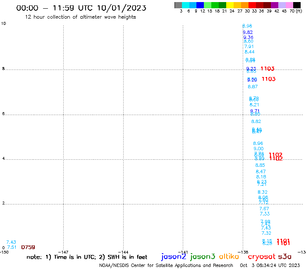Select the jason3 satellite label

pyautogui.click(x=203, y=257)
